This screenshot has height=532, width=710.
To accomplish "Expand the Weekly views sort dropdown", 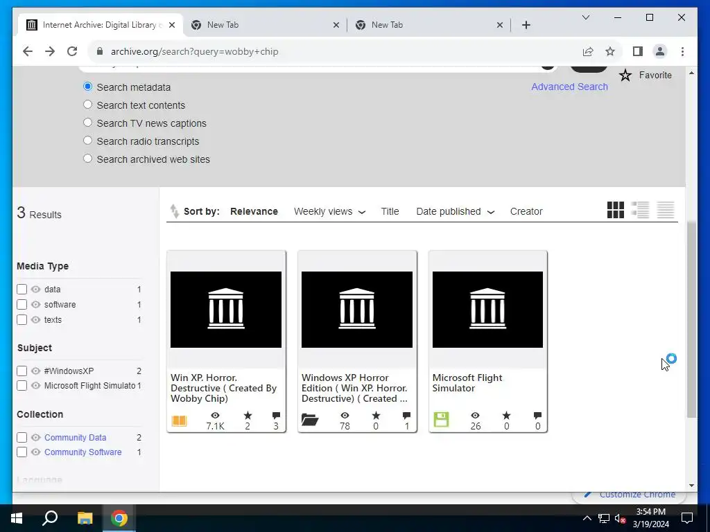I will 362,212.
